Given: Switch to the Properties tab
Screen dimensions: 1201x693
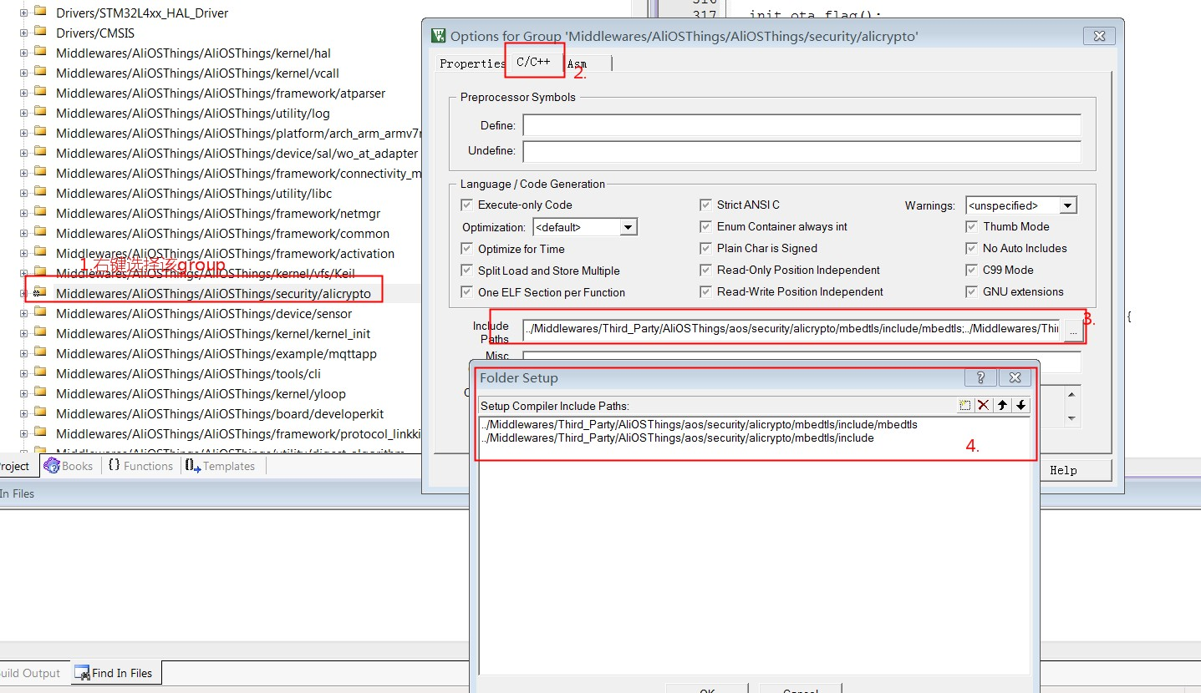Looking at the screenshot, I should [472, 63].
